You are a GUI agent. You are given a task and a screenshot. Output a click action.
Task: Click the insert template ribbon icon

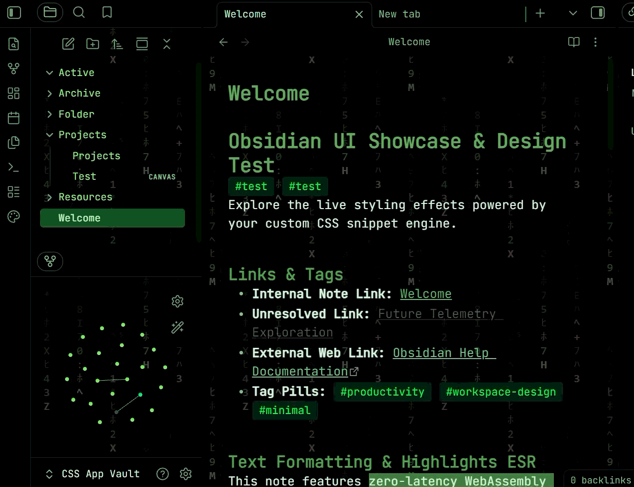[14, 142]
